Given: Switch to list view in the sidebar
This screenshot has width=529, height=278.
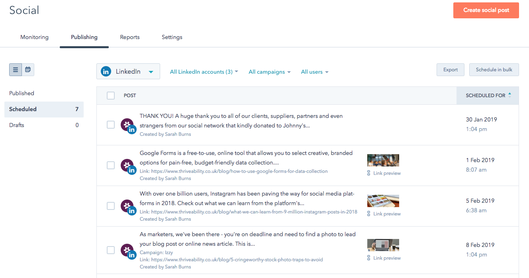Looking at the screenshot, I should [x=15, y=69].
